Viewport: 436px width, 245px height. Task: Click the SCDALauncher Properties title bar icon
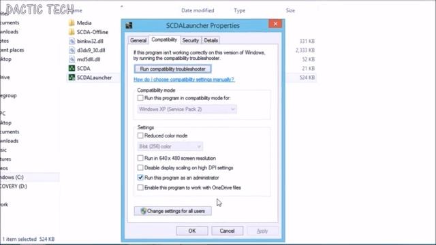129,26
